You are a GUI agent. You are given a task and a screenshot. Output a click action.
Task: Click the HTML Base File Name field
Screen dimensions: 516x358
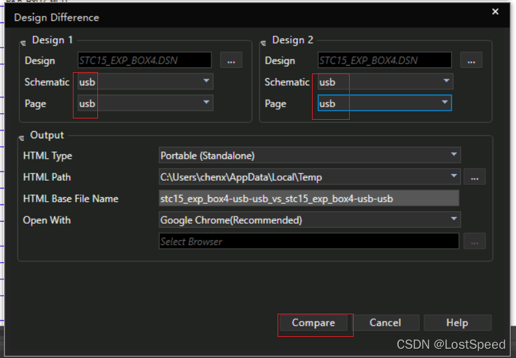tap(309, 198)
